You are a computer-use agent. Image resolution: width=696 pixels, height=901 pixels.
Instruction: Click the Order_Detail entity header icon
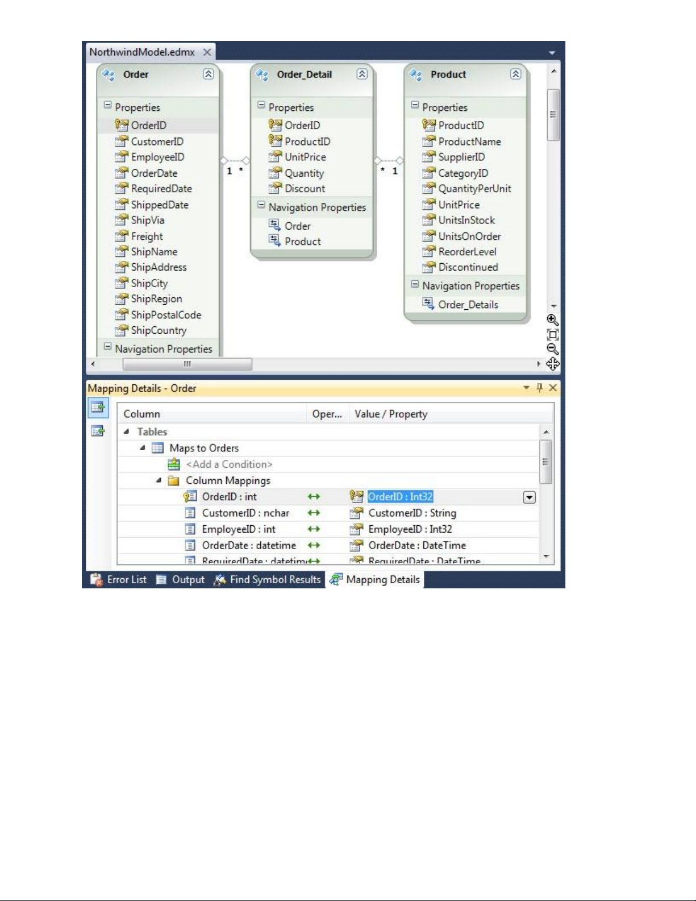(x=262, y=74)
